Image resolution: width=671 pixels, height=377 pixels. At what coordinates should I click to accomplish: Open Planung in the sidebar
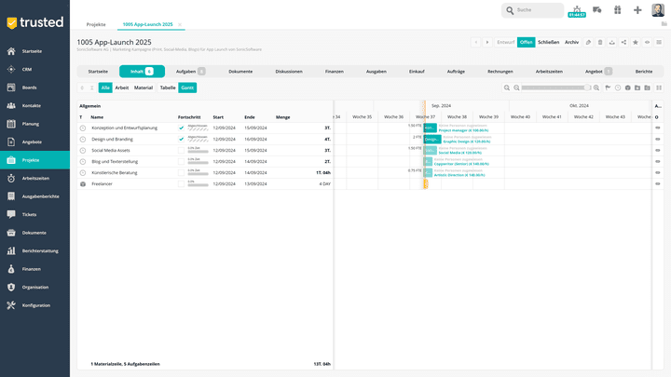[34, 124]
